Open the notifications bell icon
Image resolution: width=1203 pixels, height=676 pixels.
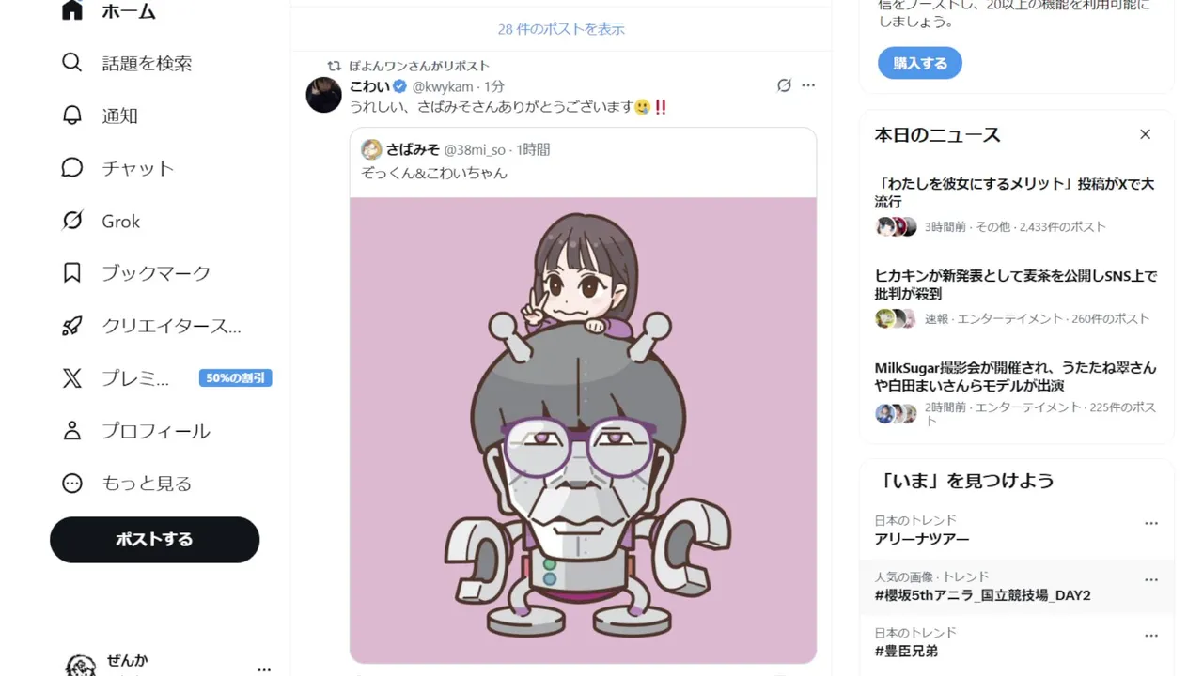coord(72,115)
